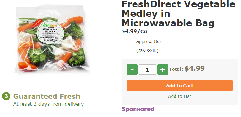Click 'No Preservatives Or Additives' line on sticker

click(x=51, y=37)
